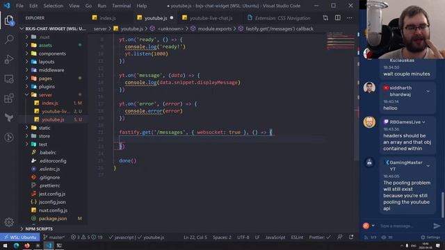The height and width of the screenshot is (250, 445).
Task: Collapse the server folder
Action: pos(27,94)
